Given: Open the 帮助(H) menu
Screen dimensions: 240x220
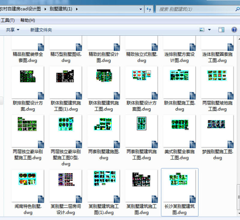Looking at the screenshot, I should pyautogui.click(x=28, y=20).
